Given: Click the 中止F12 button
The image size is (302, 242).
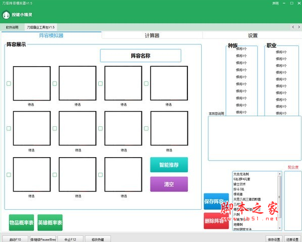Looking at the screenshot, I should [70, 239].
